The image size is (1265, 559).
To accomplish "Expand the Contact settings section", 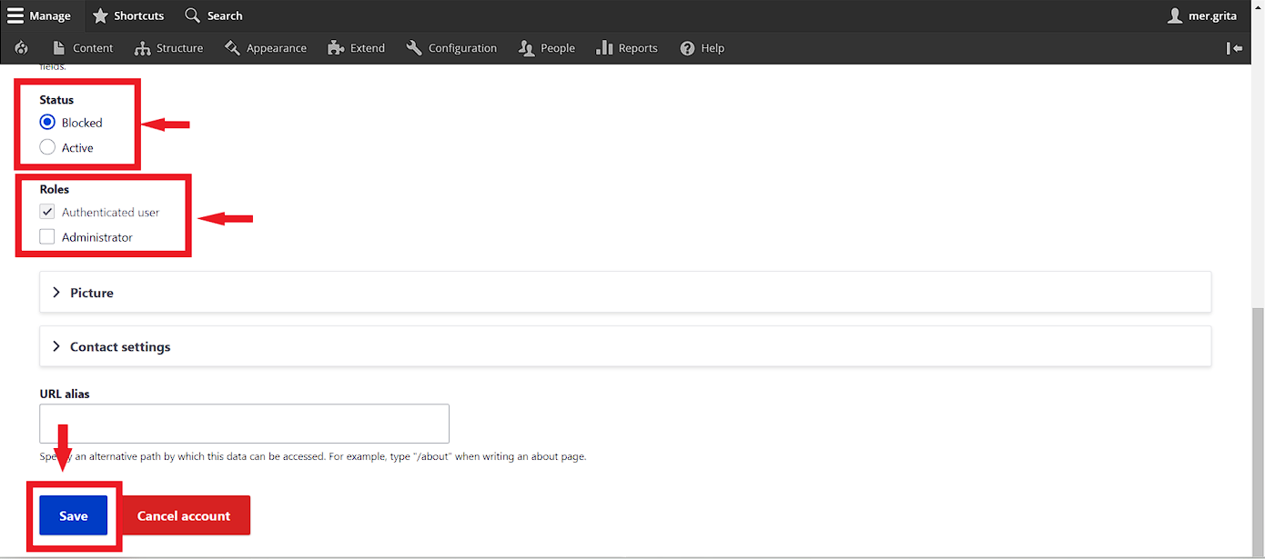I will (x=119, y=346).
